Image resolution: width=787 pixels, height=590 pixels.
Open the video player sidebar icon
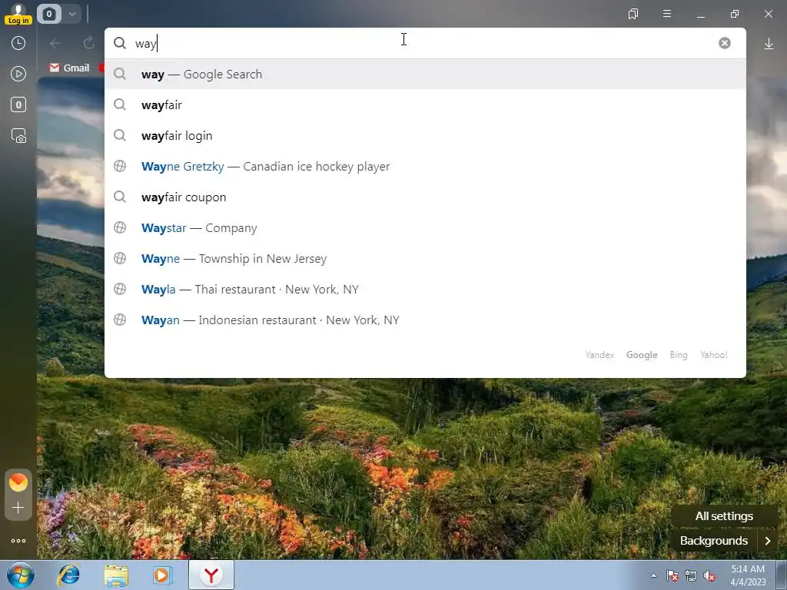pos(18,74)
